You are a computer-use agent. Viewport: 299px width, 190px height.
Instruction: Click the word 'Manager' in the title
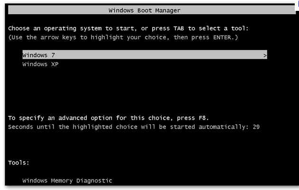(x=168, y=10)
